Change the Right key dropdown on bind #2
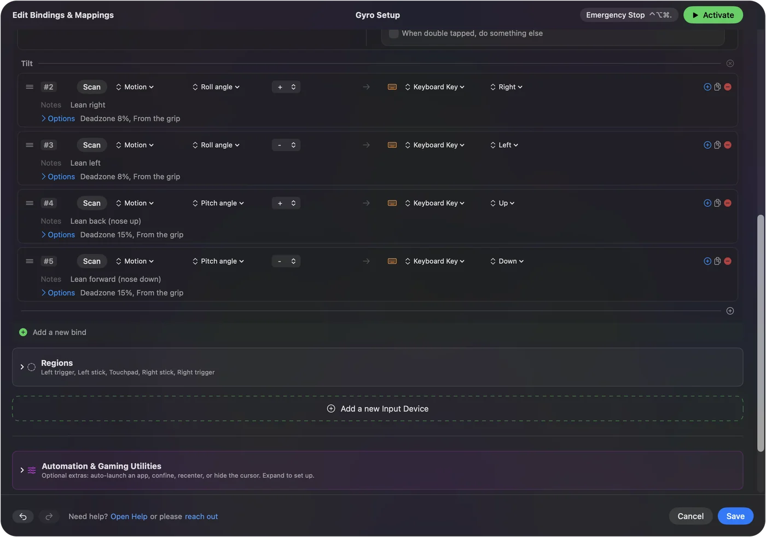 (x=506, y=87)
